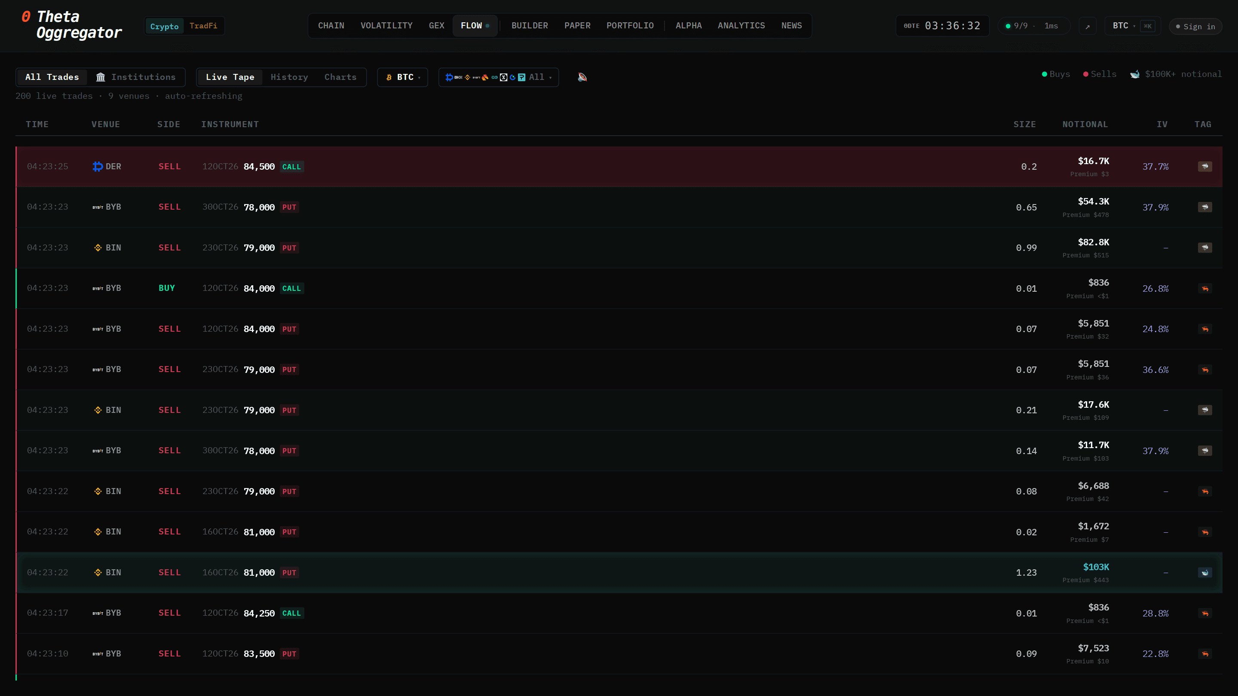Viewport: 1238px width, 696px height.
Task: Click the Binance icon on the $82.8K row
Action: point(98,248)
